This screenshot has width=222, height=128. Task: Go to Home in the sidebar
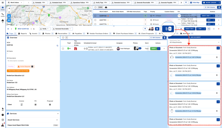point(3,8)
